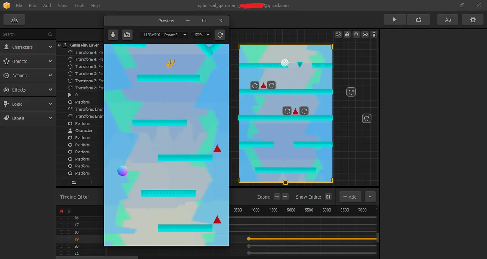Toggle mute checkbox for track 18
This screenshot has width=487, height=259.
62,232
